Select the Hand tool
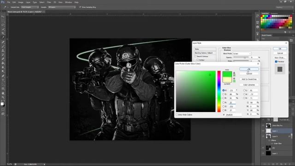Screen dimensions: 295x166 coord(3,93)
